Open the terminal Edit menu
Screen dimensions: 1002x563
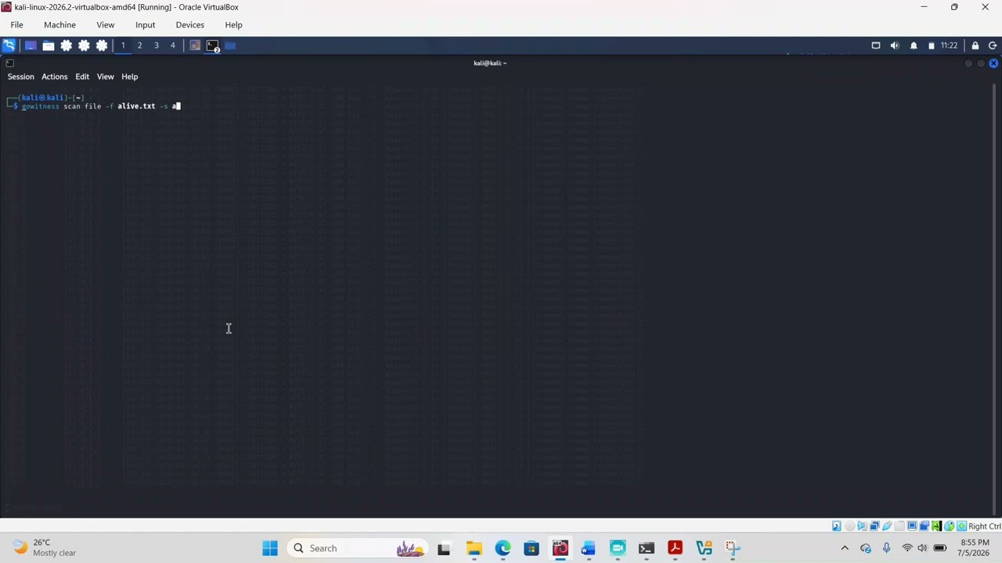pyautogui.click(x=82, y=77)
